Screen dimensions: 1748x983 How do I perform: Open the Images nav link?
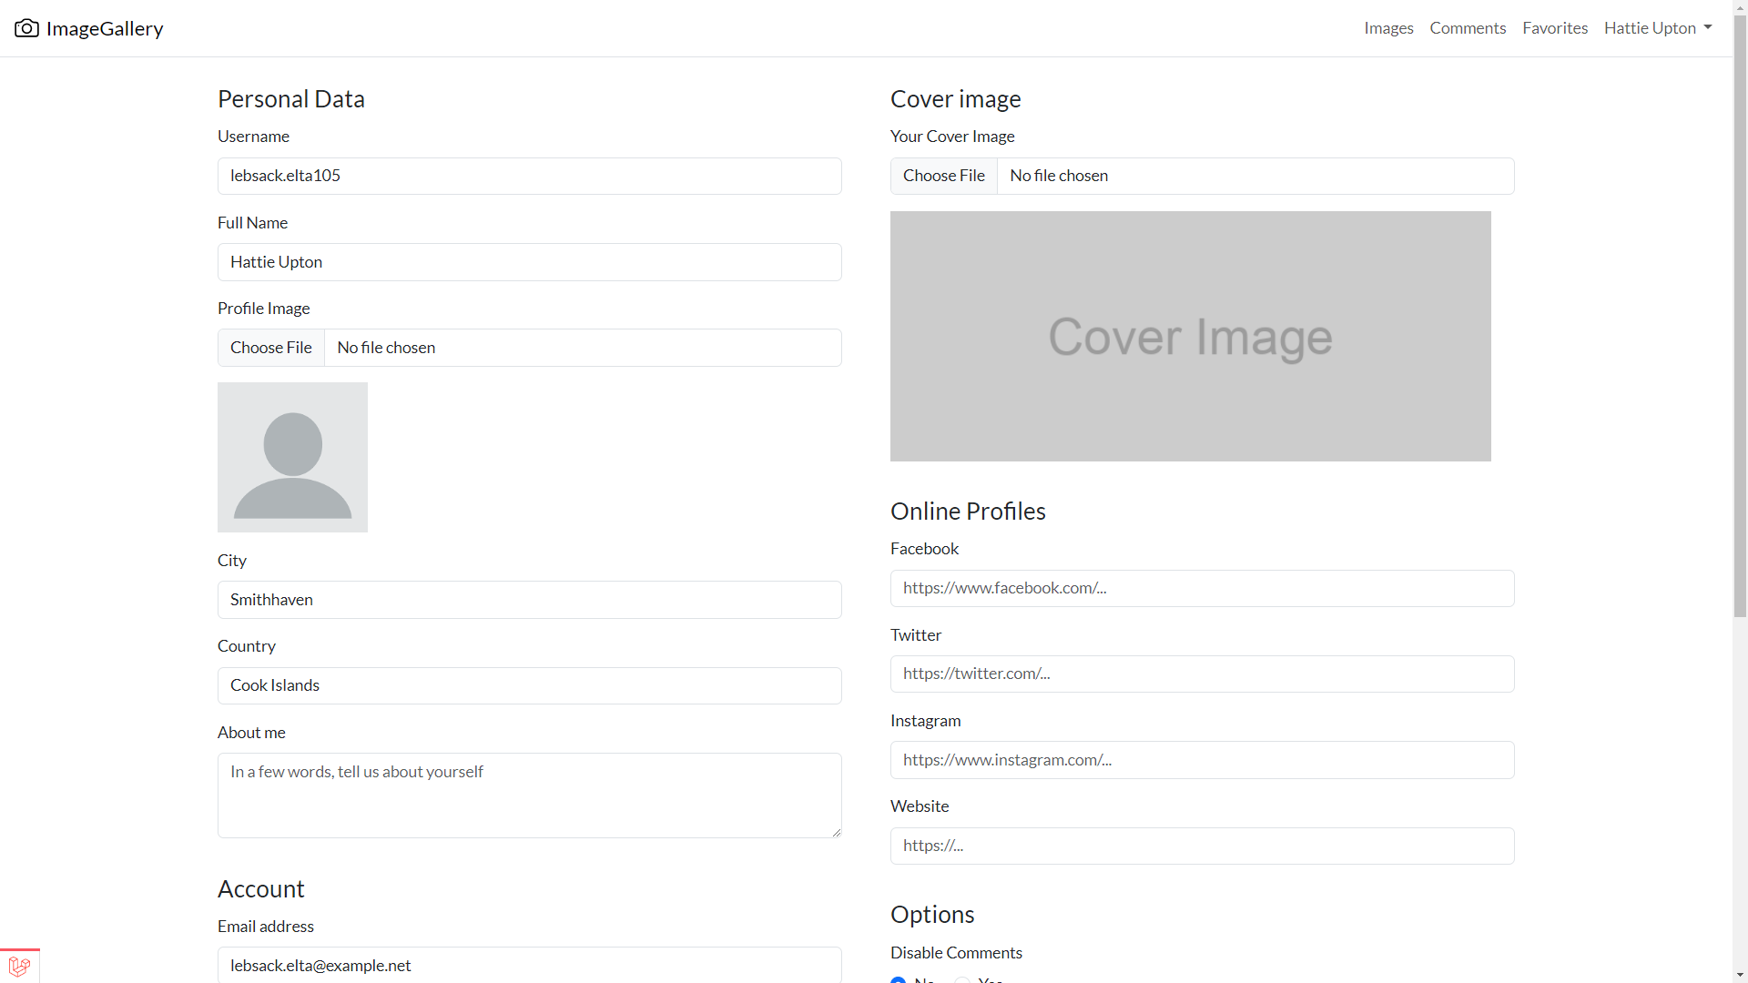[1387, 28]
